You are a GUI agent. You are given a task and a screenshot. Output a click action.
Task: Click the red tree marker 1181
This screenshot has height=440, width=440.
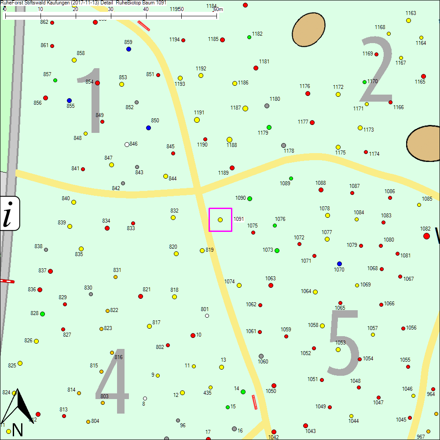[256, 68]
